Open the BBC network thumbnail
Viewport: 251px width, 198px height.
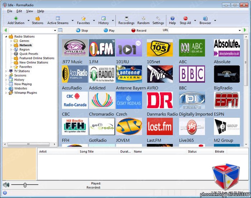tap(192, 74)
